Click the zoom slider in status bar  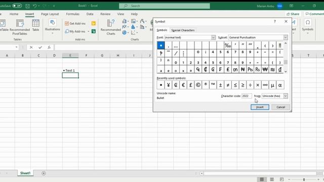[x=304, y=179]
